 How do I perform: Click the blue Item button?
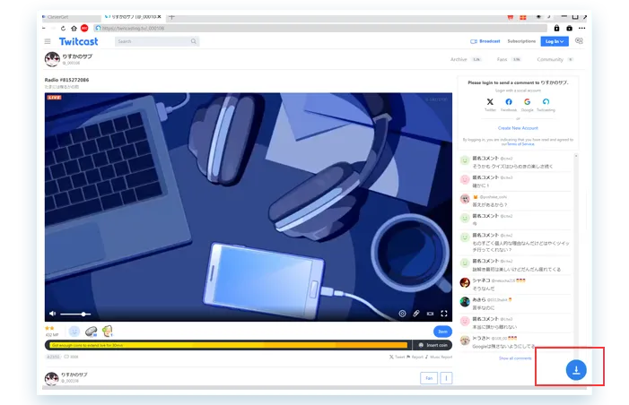tap(442, 332)
